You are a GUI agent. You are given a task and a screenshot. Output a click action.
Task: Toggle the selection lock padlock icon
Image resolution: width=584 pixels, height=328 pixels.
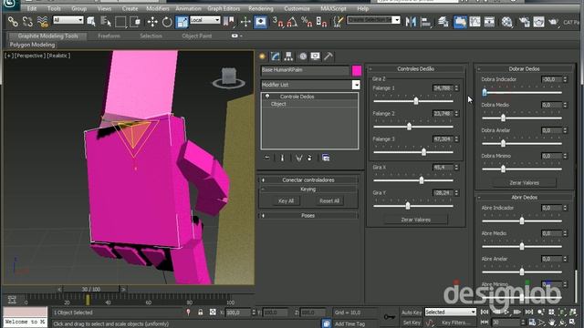point(201,313)
